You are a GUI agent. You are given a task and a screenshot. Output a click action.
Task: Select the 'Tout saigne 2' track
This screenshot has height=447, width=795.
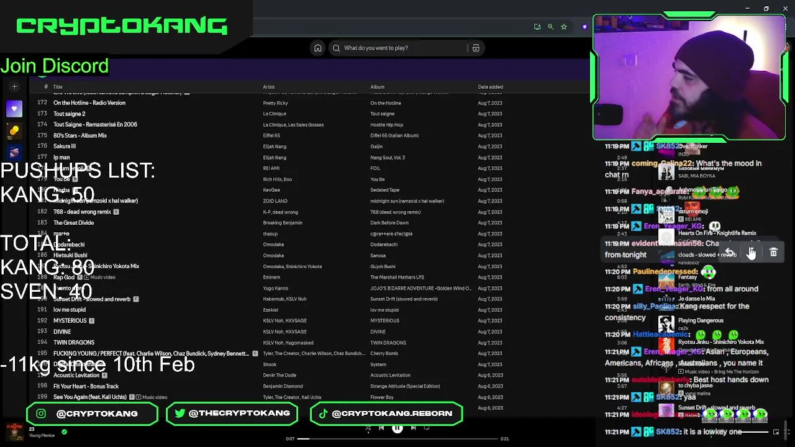tap(70, 114)
